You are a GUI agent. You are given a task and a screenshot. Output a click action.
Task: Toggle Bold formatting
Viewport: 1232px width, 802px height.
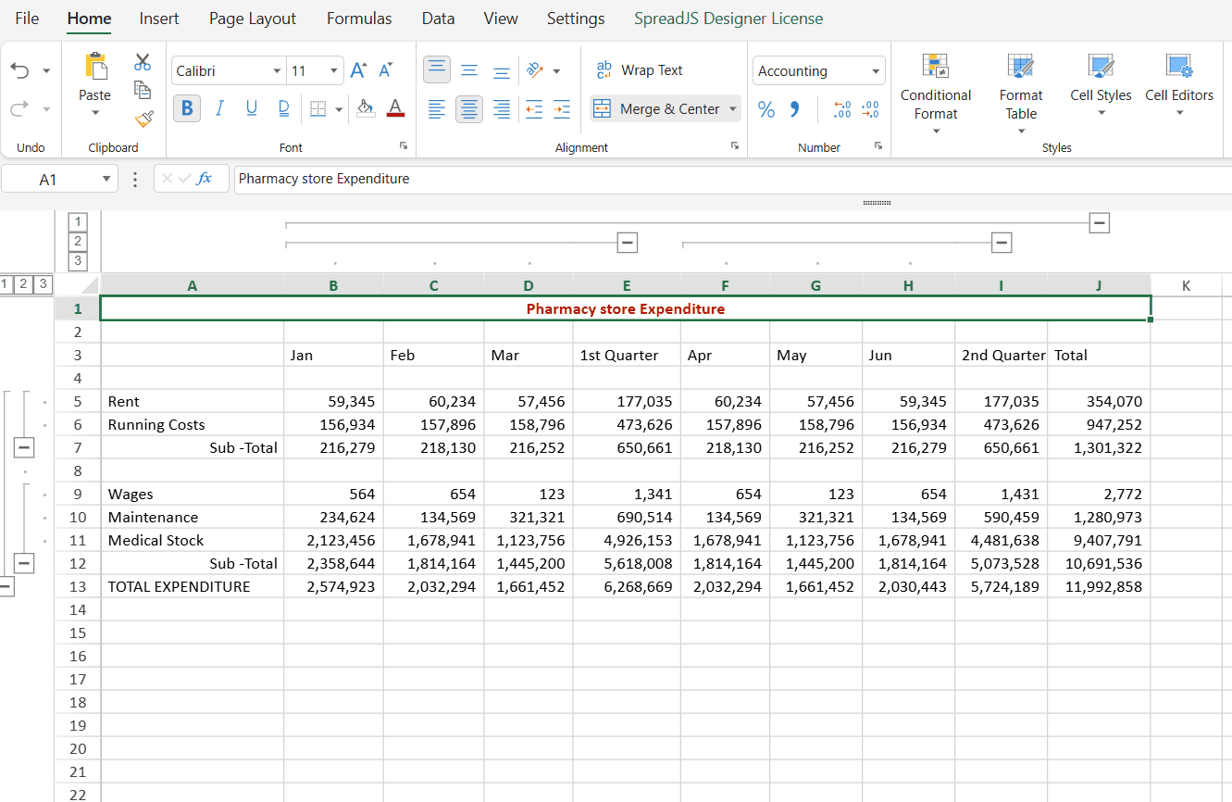point(187,109)
